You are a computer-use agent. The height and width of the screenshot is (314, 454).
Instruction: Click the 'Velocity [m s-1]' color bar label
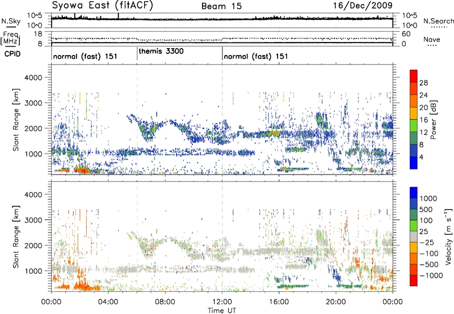448,236
